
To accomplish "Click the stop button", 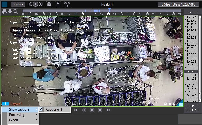I will tap(92, 110).
